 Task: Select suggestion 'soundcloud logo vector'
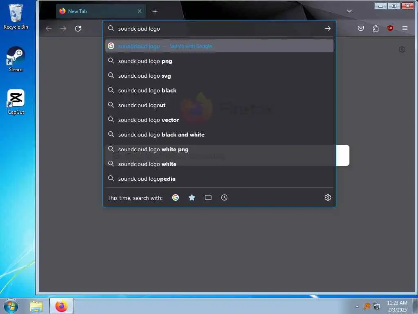219,120
